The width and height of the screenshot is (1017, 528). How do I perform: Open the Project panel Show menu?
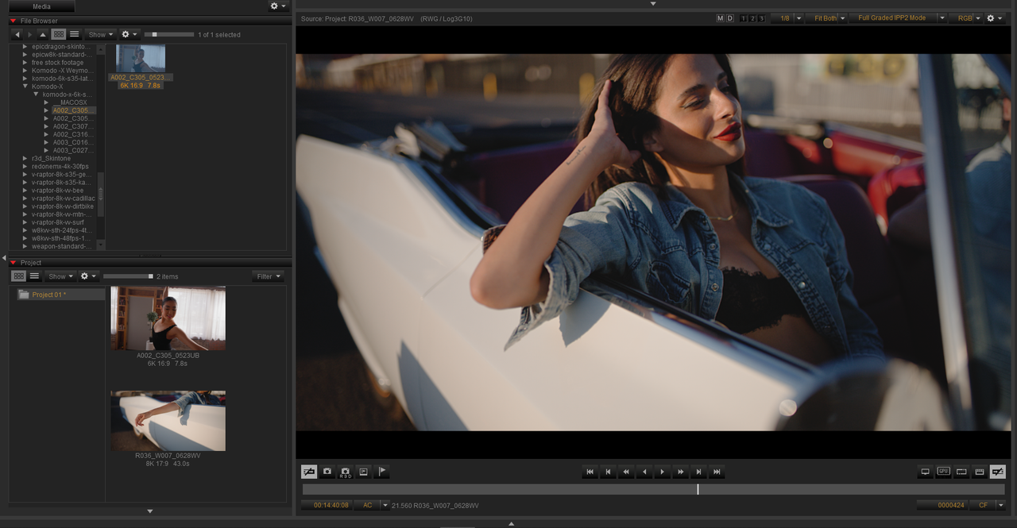click(60, 276)
